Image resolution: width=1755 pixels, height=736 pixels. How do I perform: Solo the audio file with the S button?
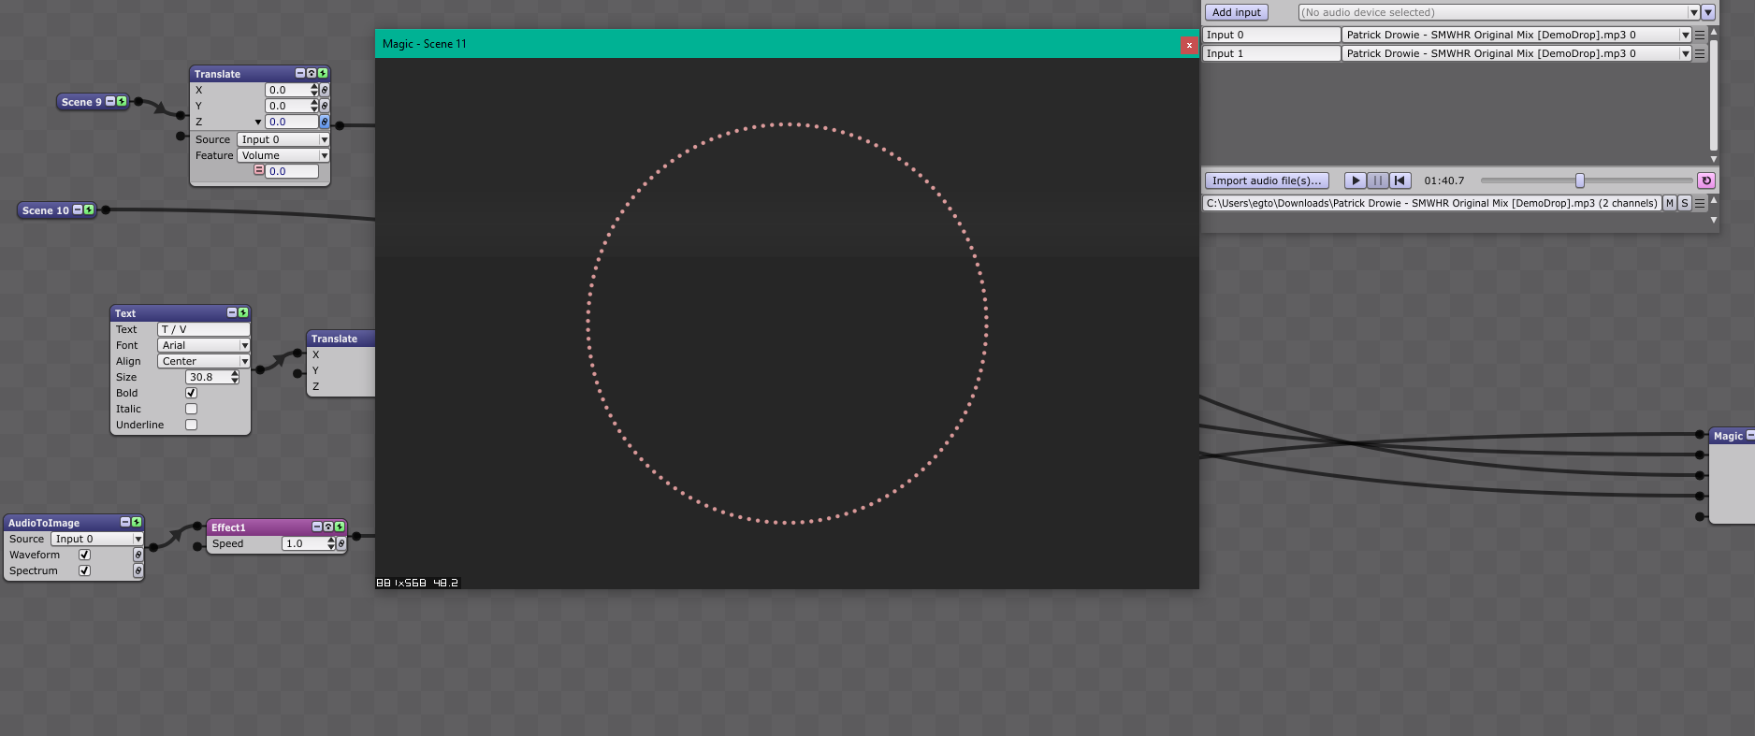pos(1685,203)
